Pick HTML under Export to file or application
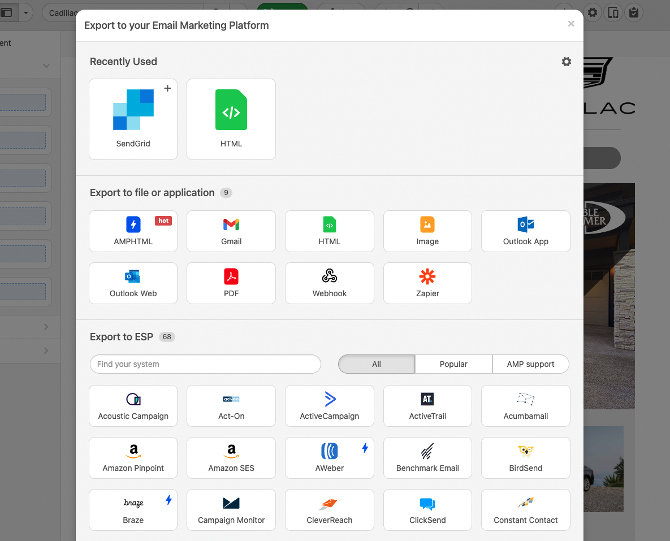Viewport: 670px width, 541px height. click(330, 231)
